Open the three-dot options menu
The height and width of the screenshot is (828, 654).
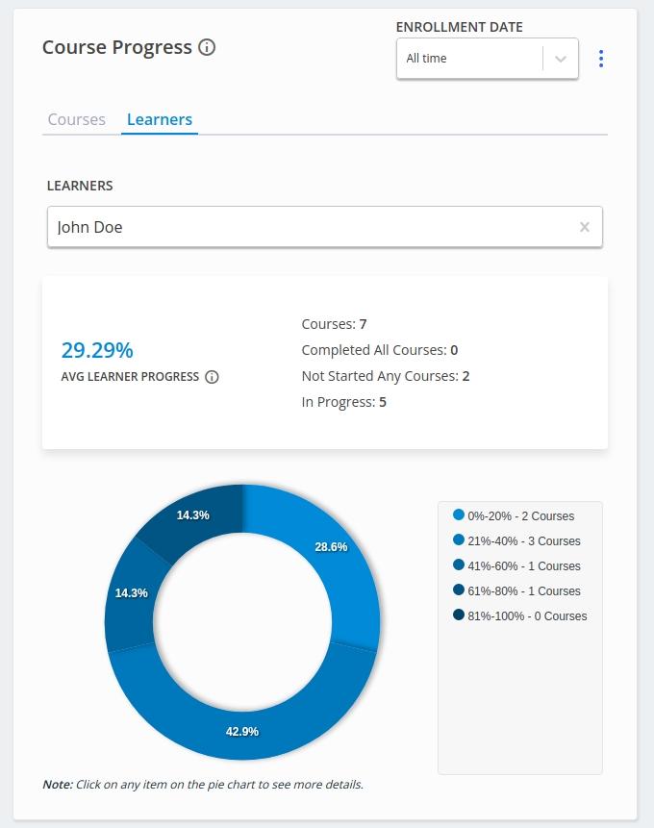coord(601,59)
